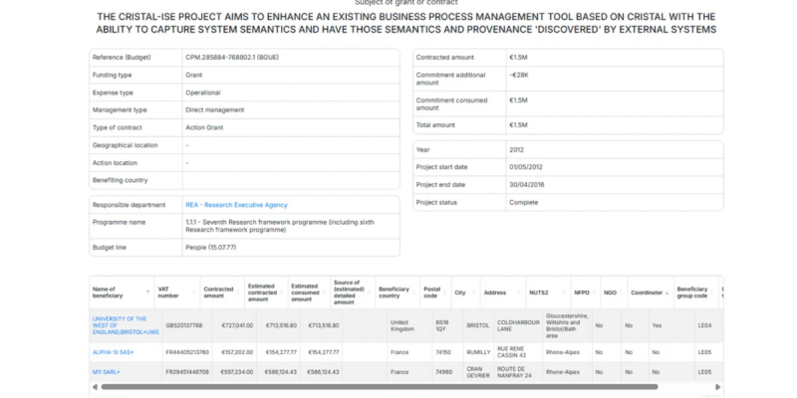Click sort icon in Address header
This screenshot has width=797, height=398.
click(519, 293)
